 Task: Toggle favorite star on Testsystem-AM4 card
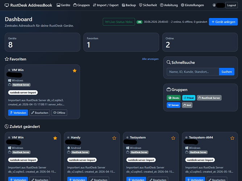point(232,138)
